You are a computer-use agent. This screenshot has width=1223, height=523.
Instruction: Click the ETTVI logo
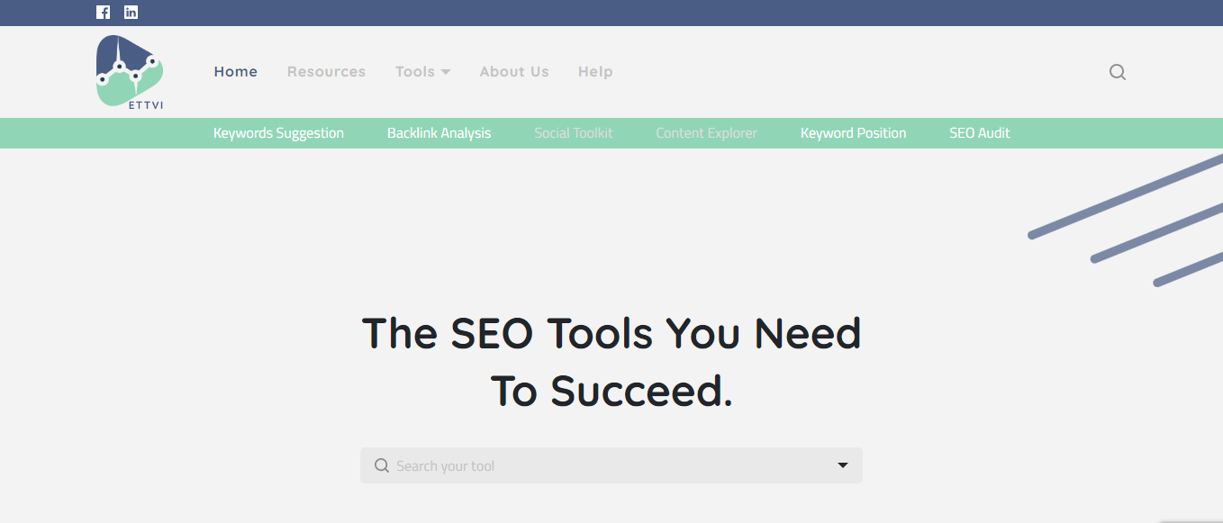[130, 73]
